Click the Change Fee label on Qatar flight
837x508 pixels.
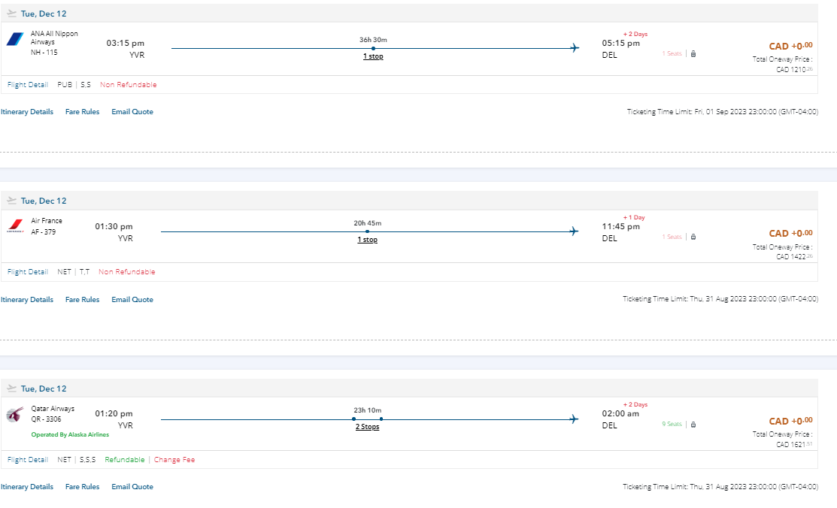pos(174,460)
